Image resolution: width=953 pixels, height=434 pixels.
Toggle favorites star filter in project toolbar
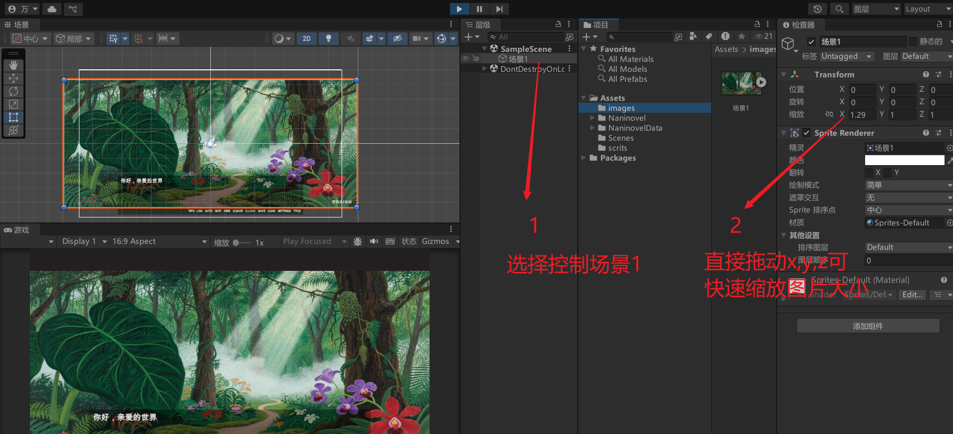[741, 36]
